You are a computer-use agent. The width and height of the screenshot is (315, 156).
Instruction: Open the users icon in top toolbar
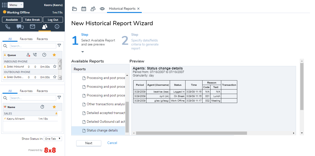93,9
